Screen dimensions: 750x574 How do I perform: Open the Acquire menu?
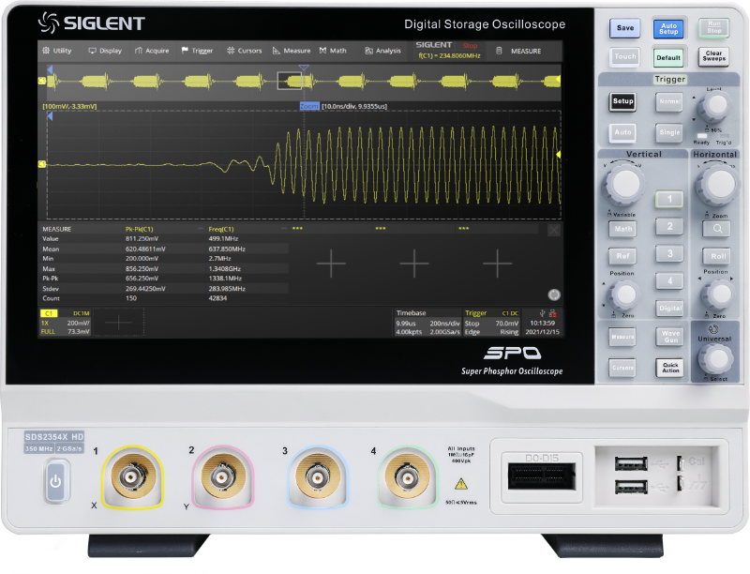152,51
